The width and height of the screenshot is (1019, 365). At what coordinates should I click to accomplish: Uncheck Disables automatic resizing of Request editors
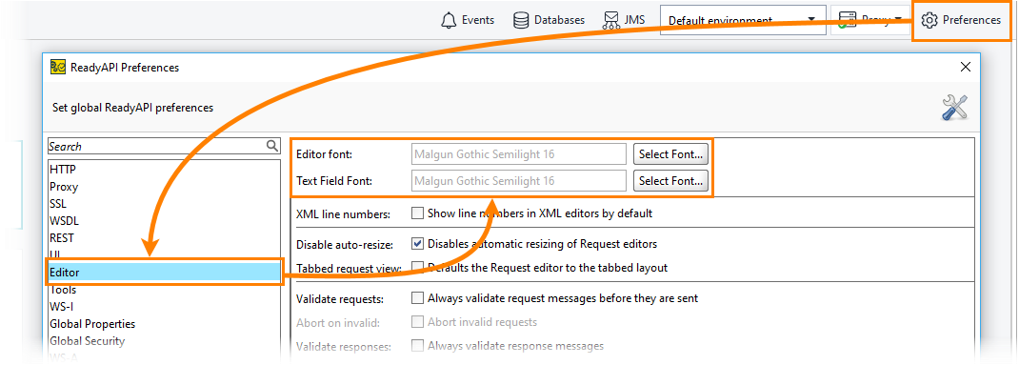(417, 244)
